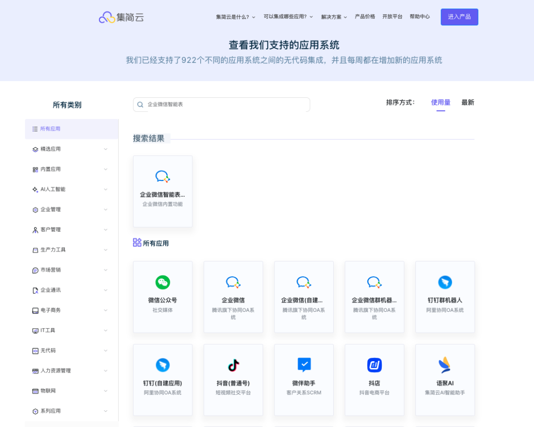Click the 电子商务 category chevron
This screenshot has width=534, height=427.
pyautogui.click(x=106, y=310)
